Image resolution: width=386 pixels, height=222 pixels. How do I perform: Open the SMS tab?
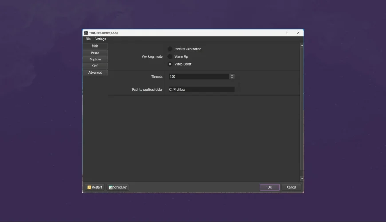(x=95, y=66)
